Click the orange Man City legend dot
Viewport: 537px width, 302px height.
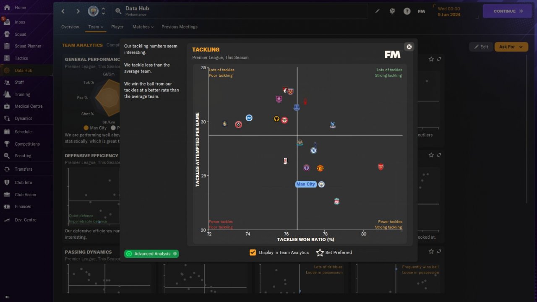pos(86,128)
